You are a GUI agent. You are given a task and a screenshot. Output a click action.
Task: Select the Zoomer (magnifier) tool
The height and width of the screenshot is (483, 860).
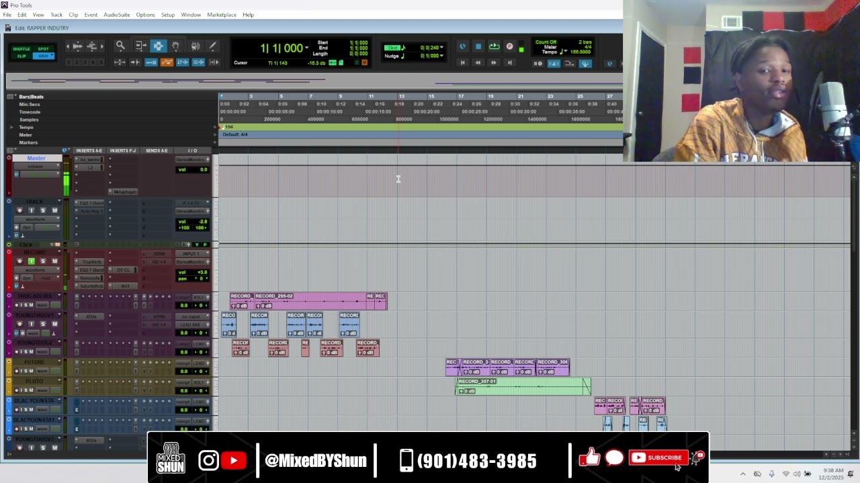click(x=120, y=46)
